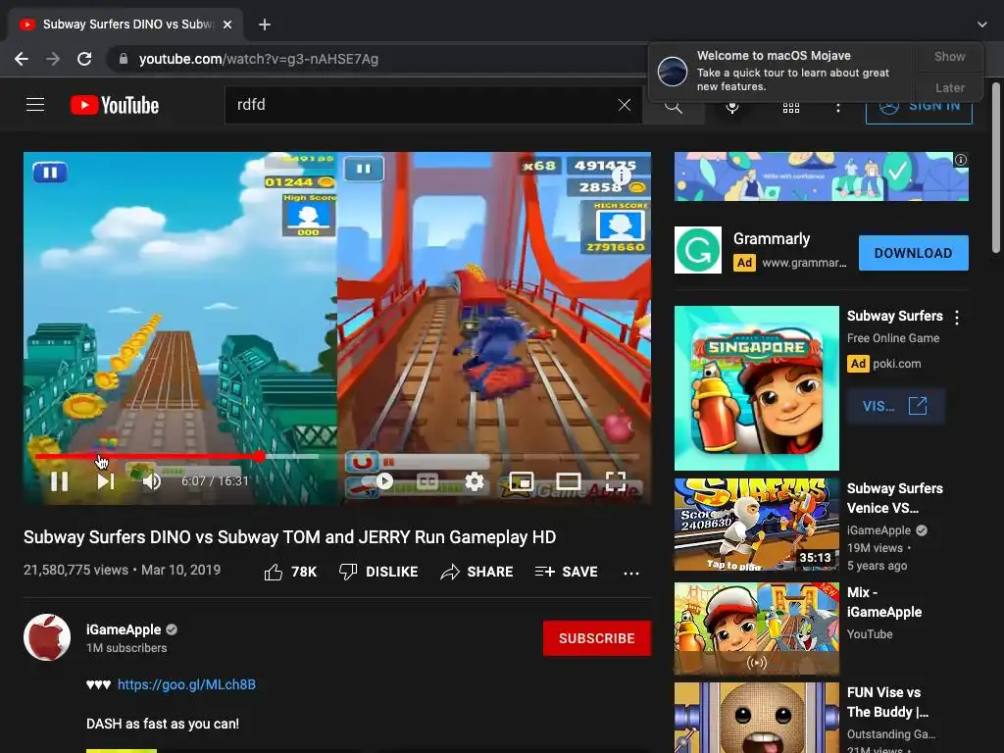Open ad info icon on banner
The height and width of the screenshot is (753, 1004).
961,160
